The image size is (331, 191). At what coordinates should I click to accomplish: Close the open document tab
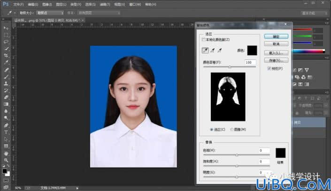pos(83,21)
